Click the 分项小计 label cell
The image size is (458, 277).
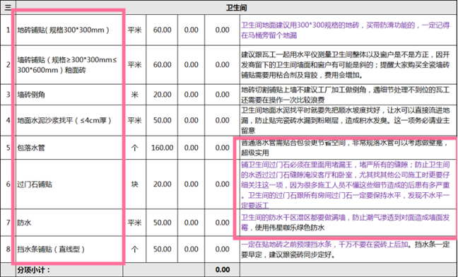[x=69, y=270]
